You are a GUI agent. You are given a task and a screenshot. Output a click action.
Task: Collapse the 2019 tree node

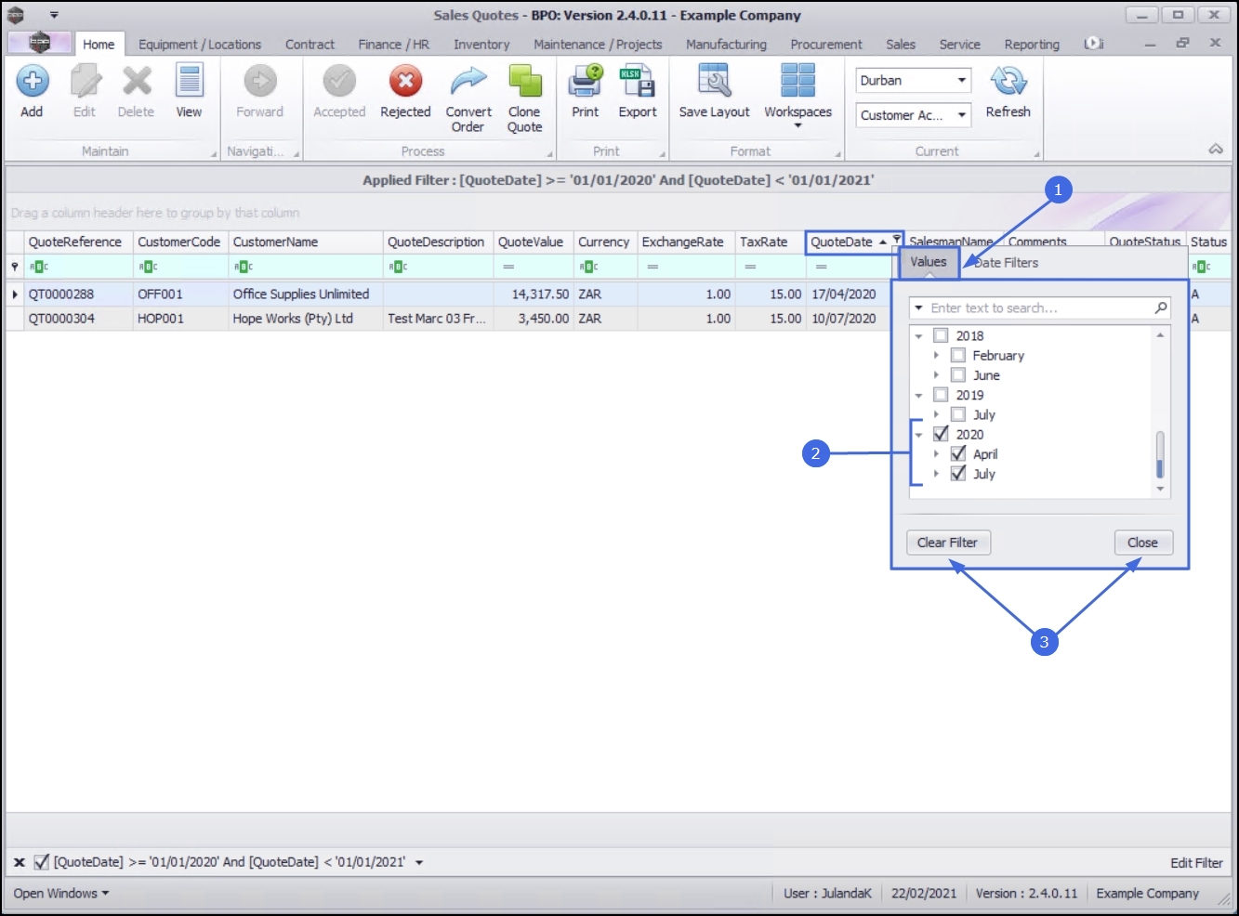(x=918, y=396)
